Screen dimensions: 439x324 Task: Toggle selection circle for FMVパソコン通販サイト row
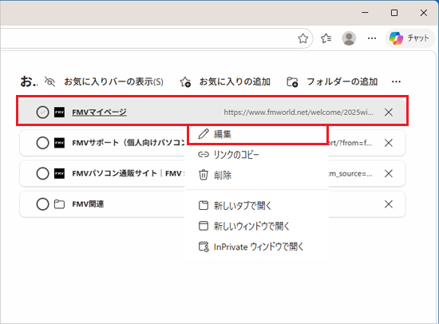(42, 174)
